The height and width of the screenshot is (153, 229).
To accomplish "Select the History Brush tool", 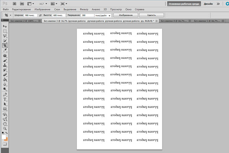I will pyautogui.click(x=5, y=70).
